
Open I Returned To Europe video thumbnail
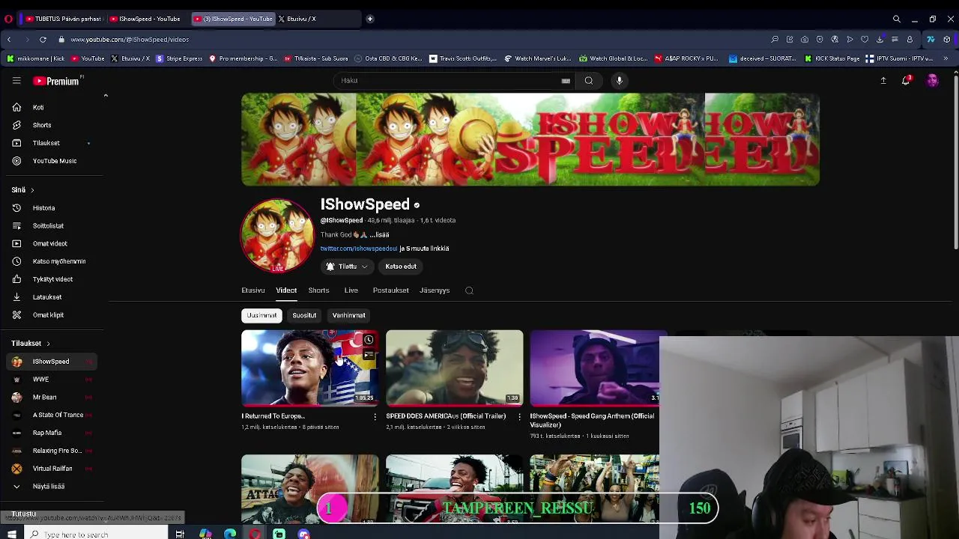pyautogui.click(x=310, y=368)
